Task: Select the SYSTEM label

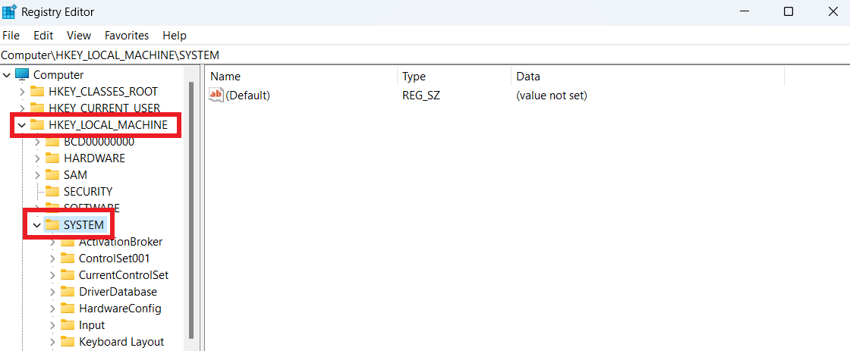Action: pyautogui.click(x=83, y=225)
